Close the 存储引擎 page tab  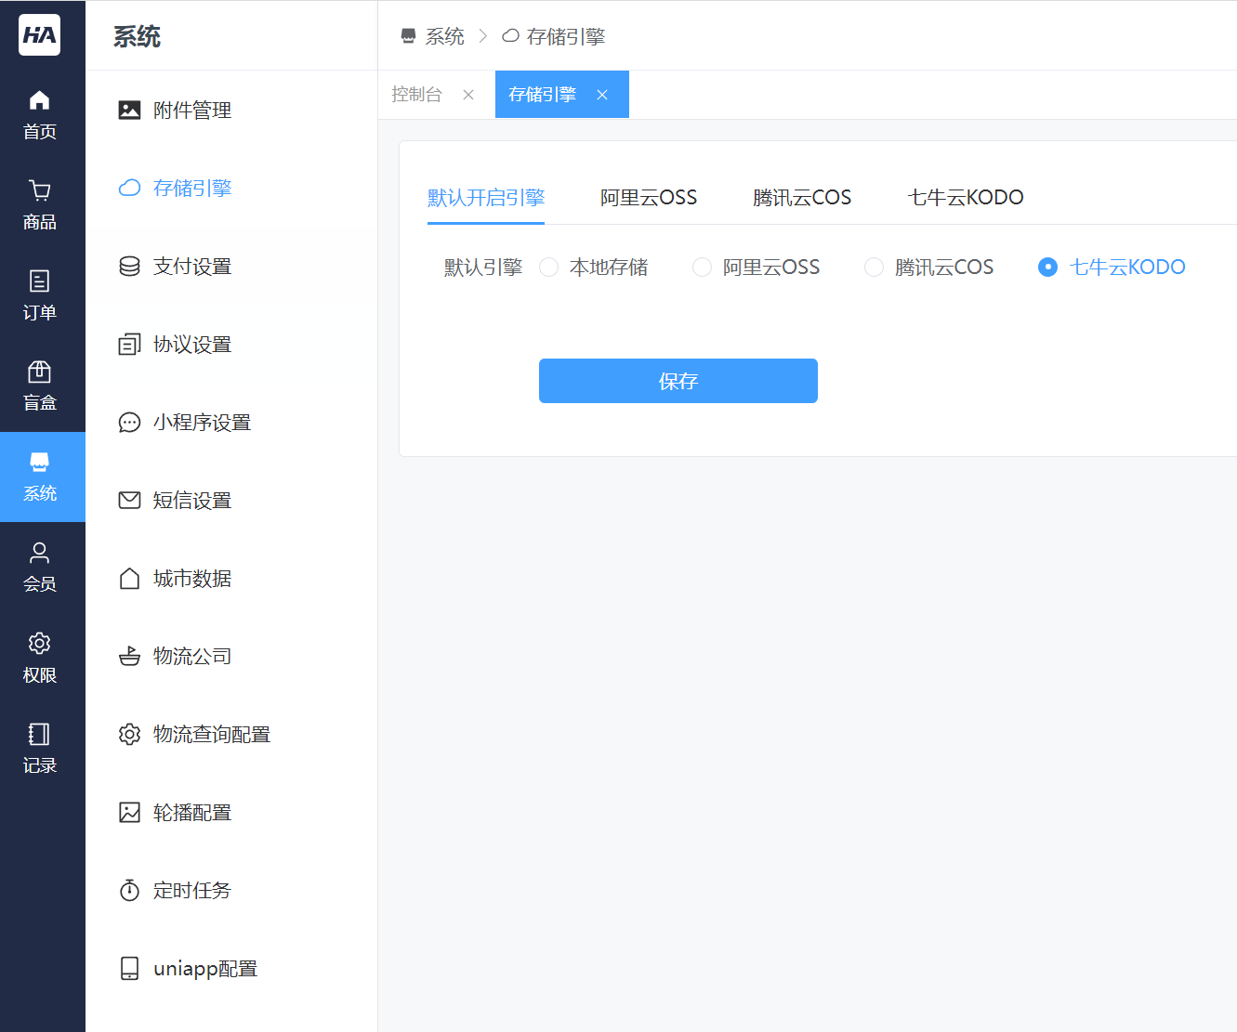[602, 95]
